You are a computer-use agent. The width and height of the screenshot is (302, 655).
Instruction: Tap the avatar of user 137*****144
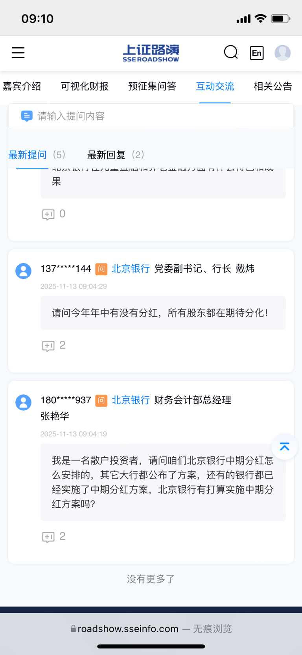click(x=23, y=271)
